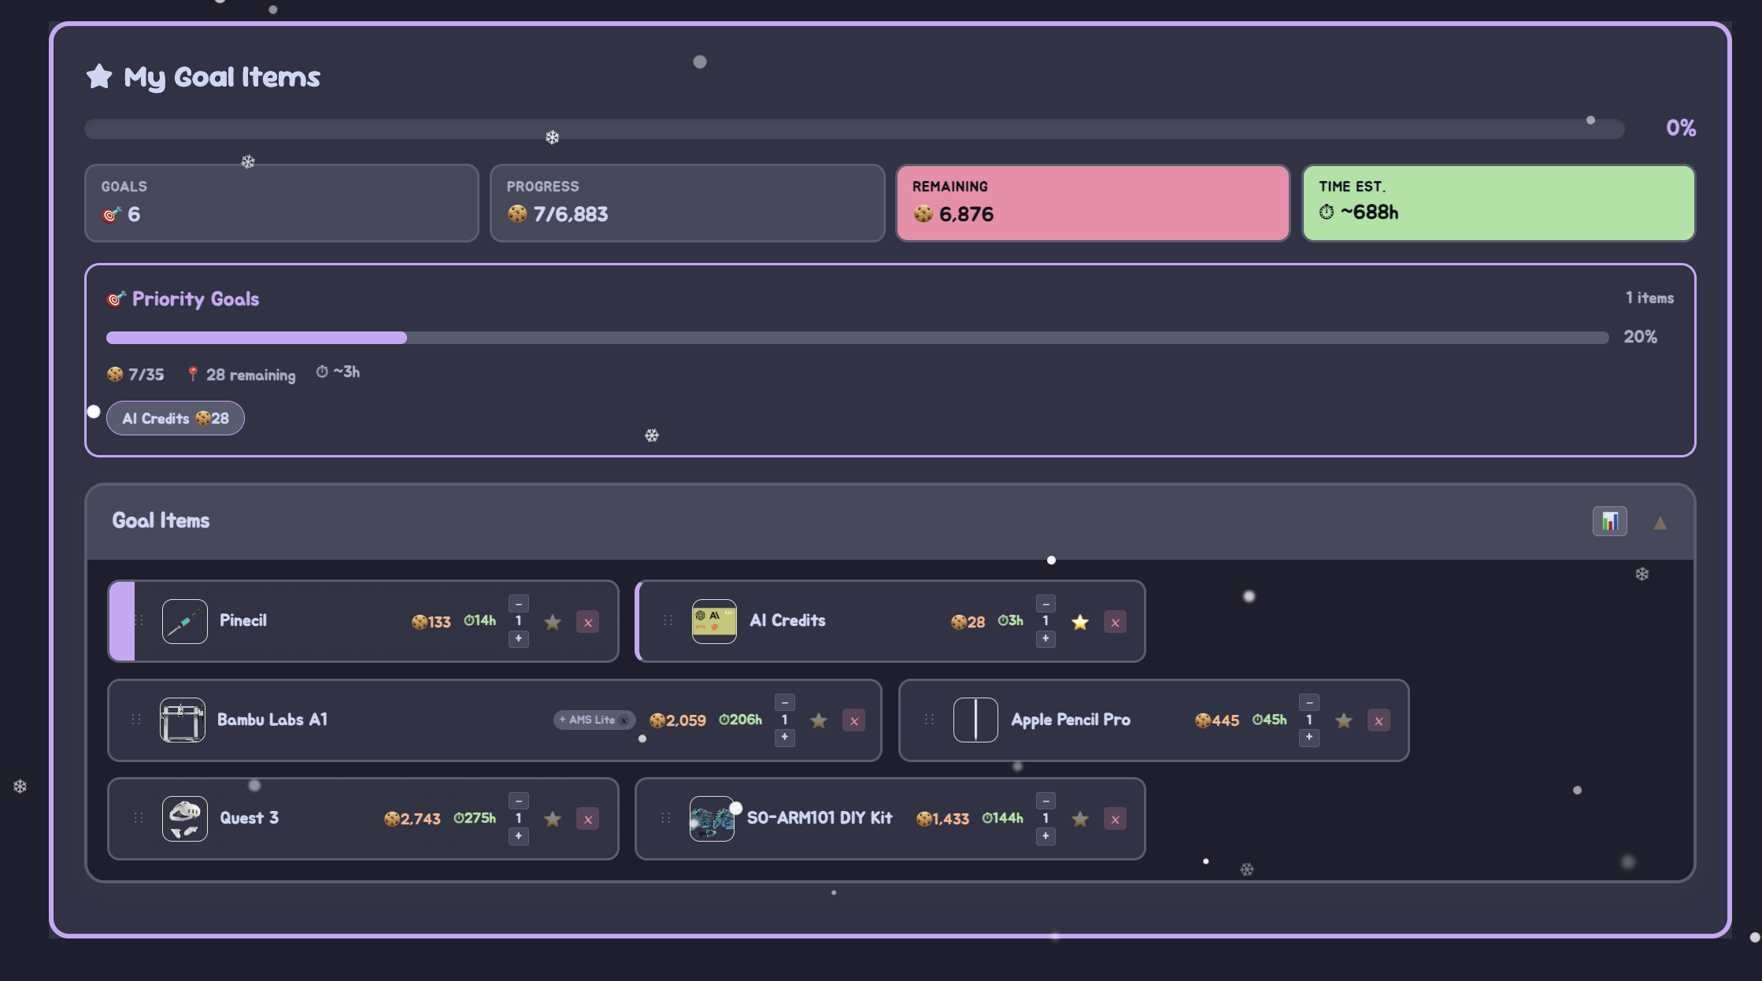Increase Quest 3 quantity by one
Image resolution: width=1762 pixels, height=981 pixels.
click(518, 836)
